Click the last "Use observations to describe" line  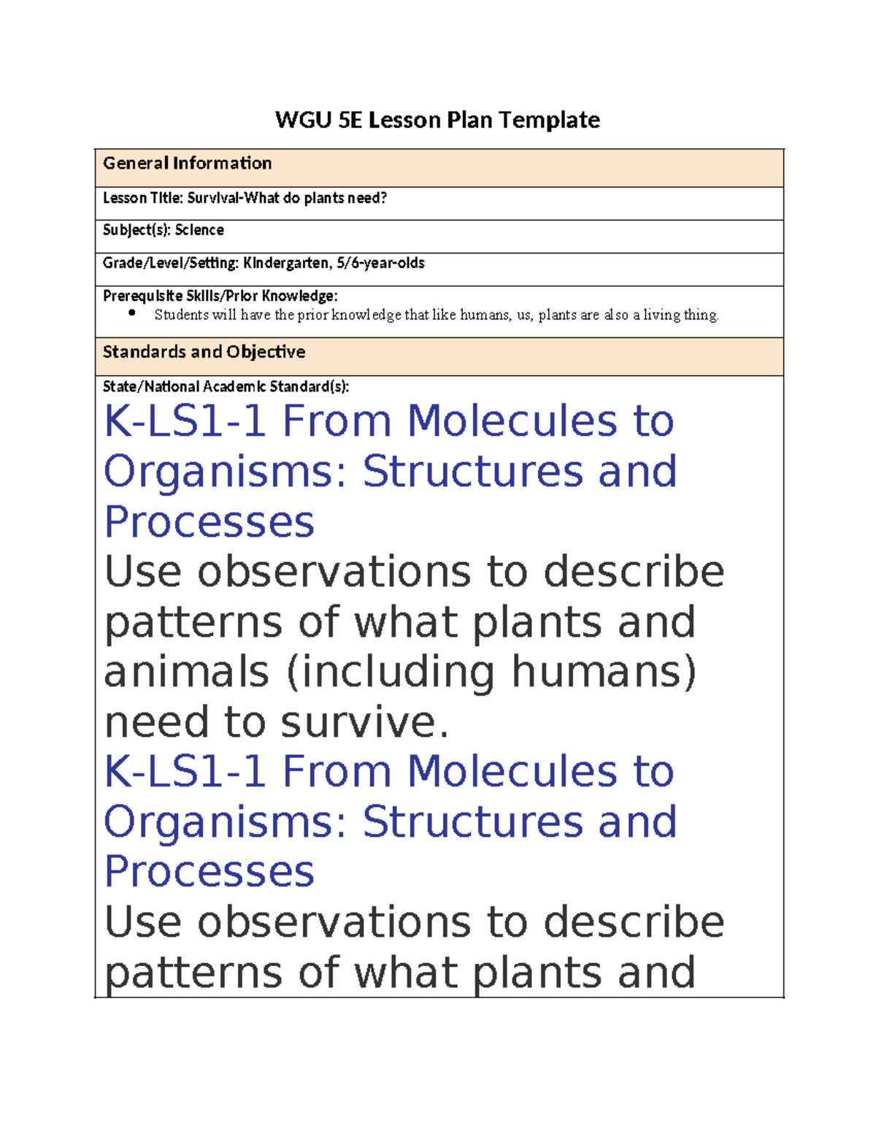pos(414,922)
